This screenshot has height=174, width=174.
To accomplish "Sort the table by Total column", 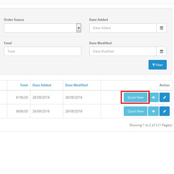I will tap(24, 85).
